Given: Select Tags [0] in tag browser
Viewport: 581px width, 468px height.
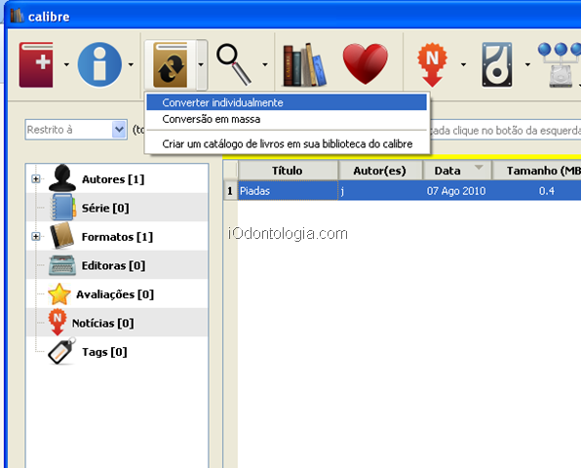Looking at the screenshot, I should pos(104,352).
